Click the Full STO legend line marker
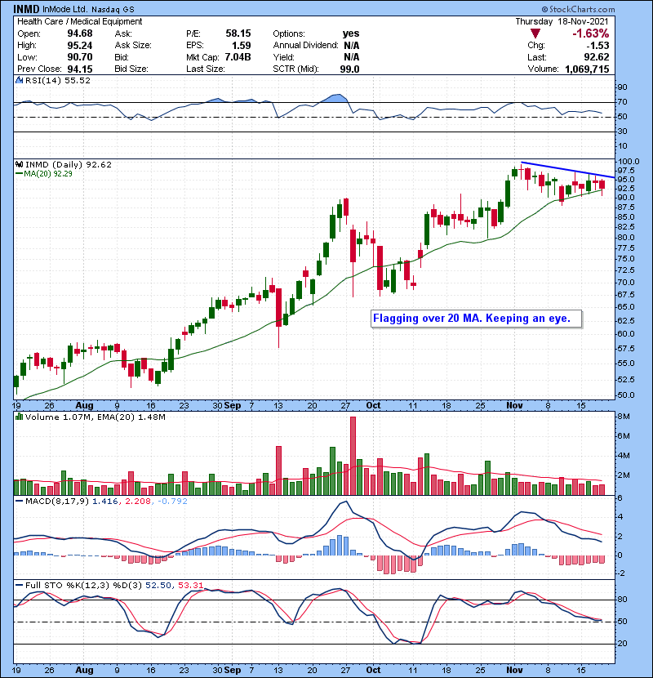The image size is (653, 678). 19,586
